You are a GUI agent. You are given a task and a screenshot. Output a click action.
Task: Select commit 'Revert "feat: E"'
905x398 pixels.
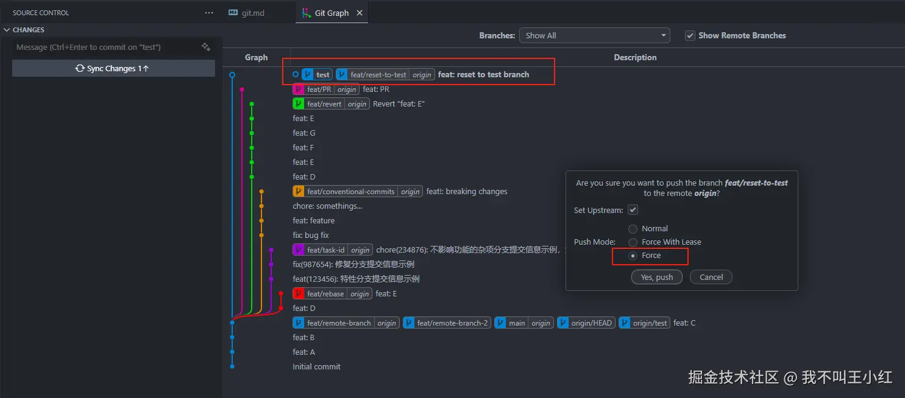click(399, 103)
